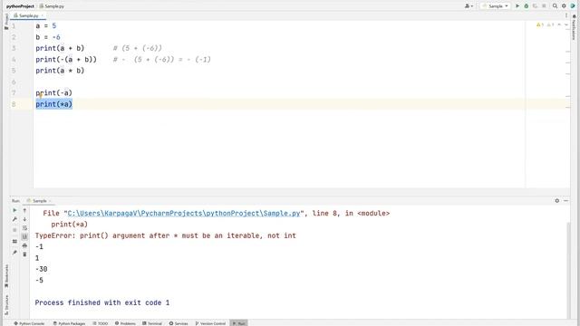This screenshot has width=580, height=326.
Task: Open IDE settings gear in top toolbar
Action: pos(564,6)
